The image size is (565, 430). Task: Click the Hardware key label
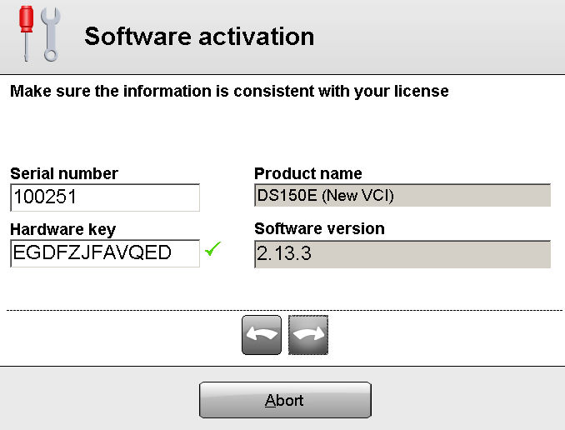point(63,230)
